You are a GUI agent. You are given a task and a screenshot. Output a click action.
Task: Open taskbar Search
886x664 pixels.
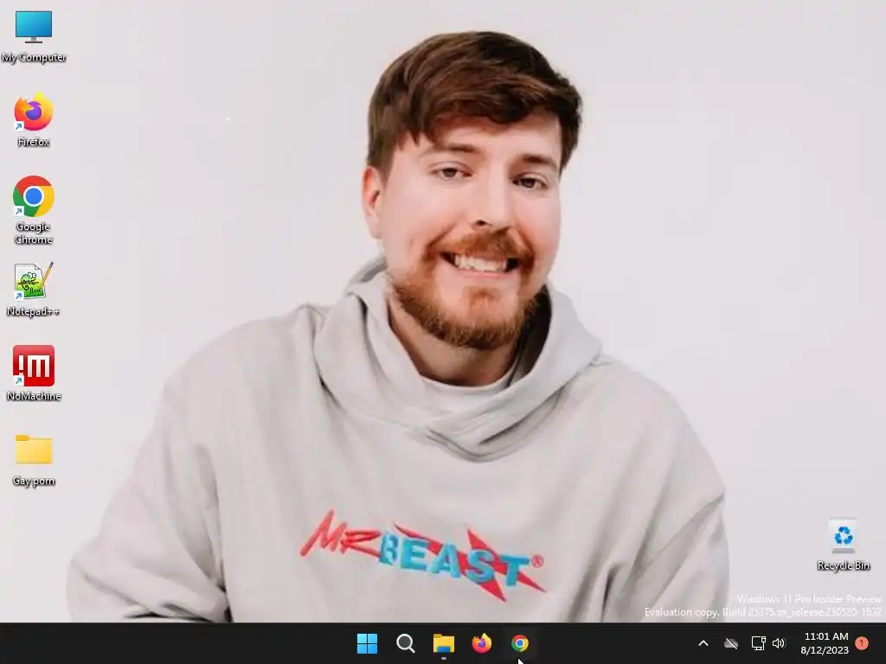(x=405, y=643)
